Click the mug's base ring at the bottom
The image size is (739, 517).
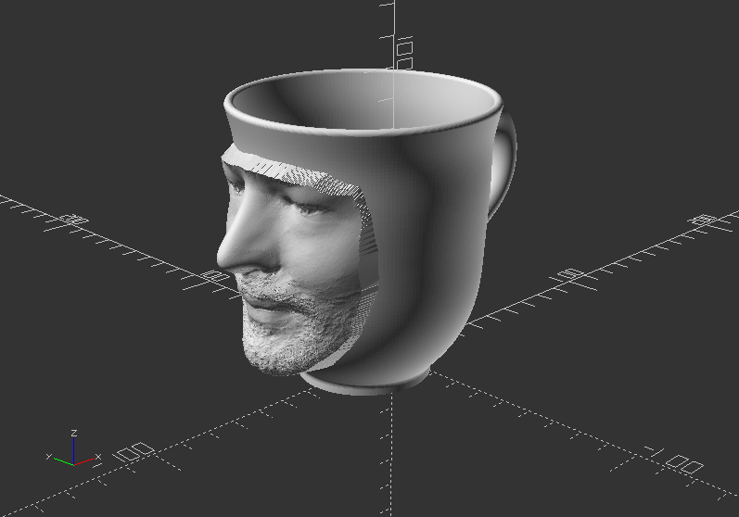[371, 382]
